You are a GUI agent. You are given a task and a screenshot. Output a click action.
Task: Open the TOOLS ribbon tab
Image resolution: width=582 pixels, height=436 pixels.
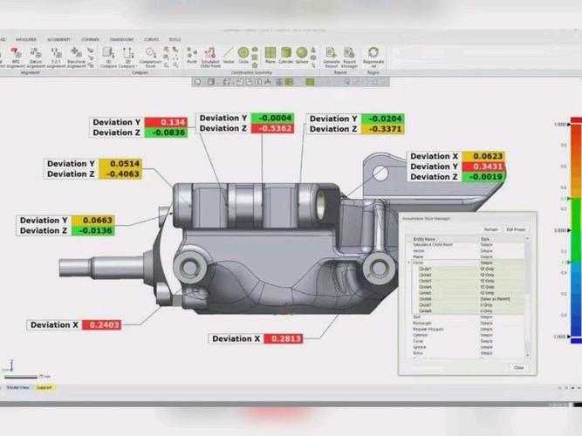175,39
